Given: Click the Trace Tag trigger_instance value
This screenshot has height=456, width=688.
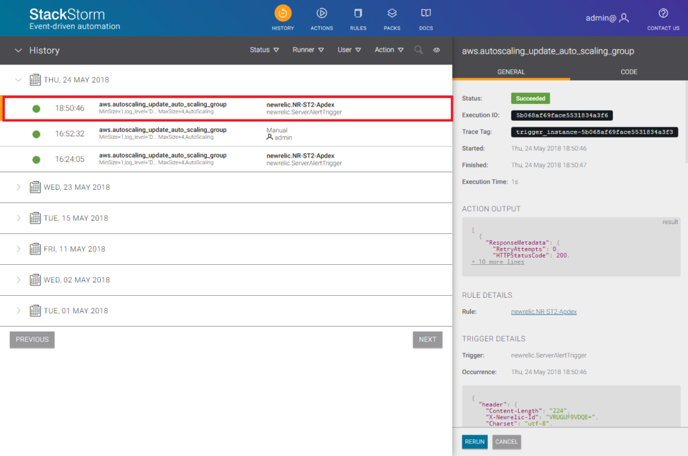Looking at the screenshot, I should pyautogui.click(x=595, y=132).
